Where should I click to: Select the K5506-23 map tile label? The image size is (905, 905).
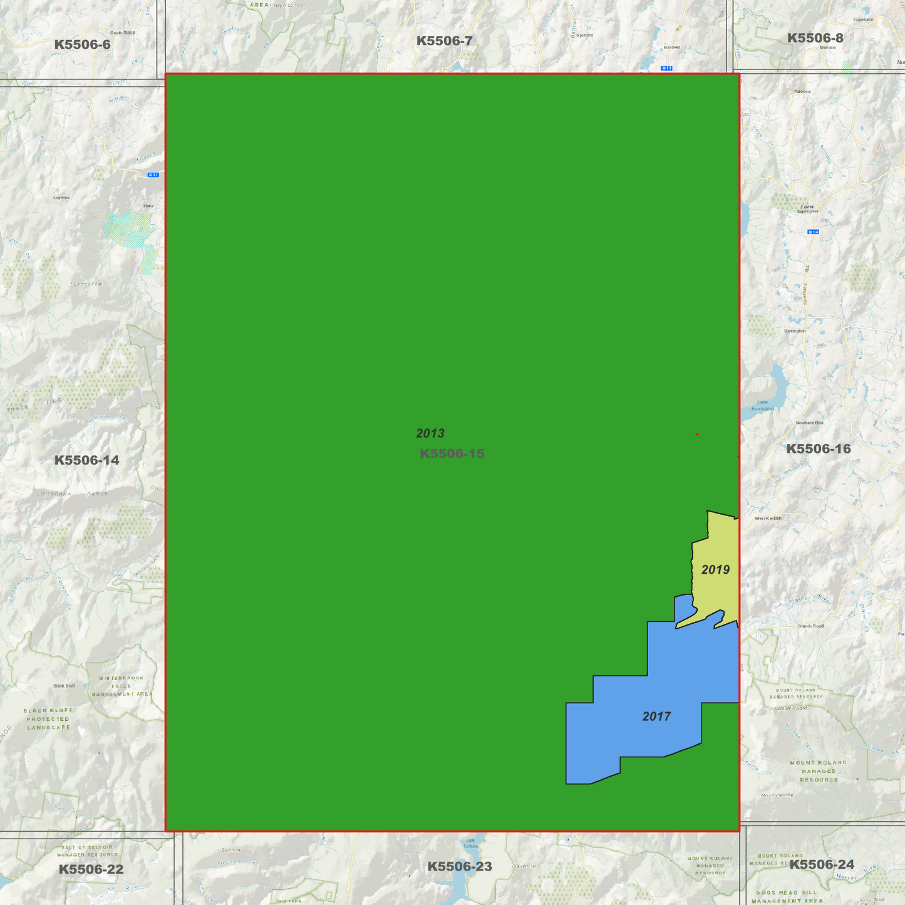pos(460,867)
